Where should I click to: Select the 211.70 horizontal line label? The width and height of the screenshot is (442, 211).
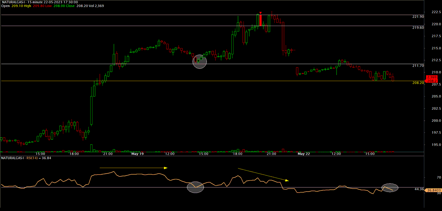click(x=418, y=66)
